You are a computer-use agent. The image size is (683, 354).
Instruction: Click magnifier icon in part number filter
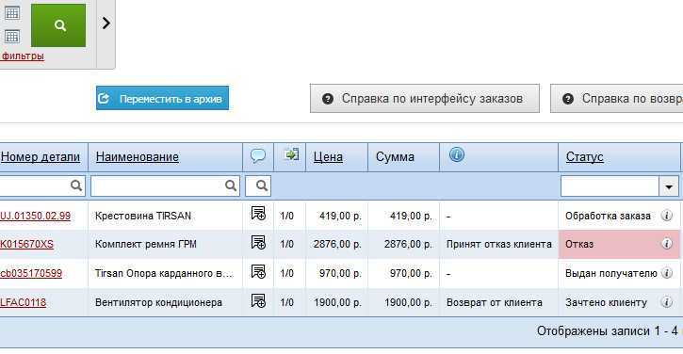(76, 185)
